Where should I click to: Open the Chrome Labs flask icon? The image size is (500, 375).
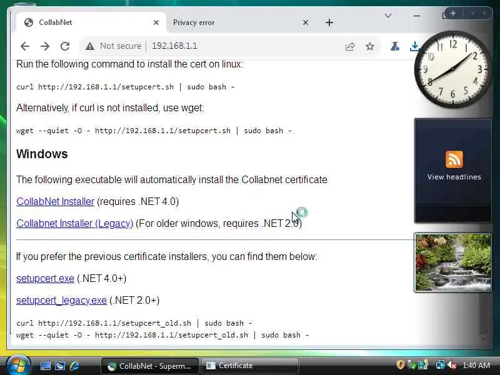point(395,46)
